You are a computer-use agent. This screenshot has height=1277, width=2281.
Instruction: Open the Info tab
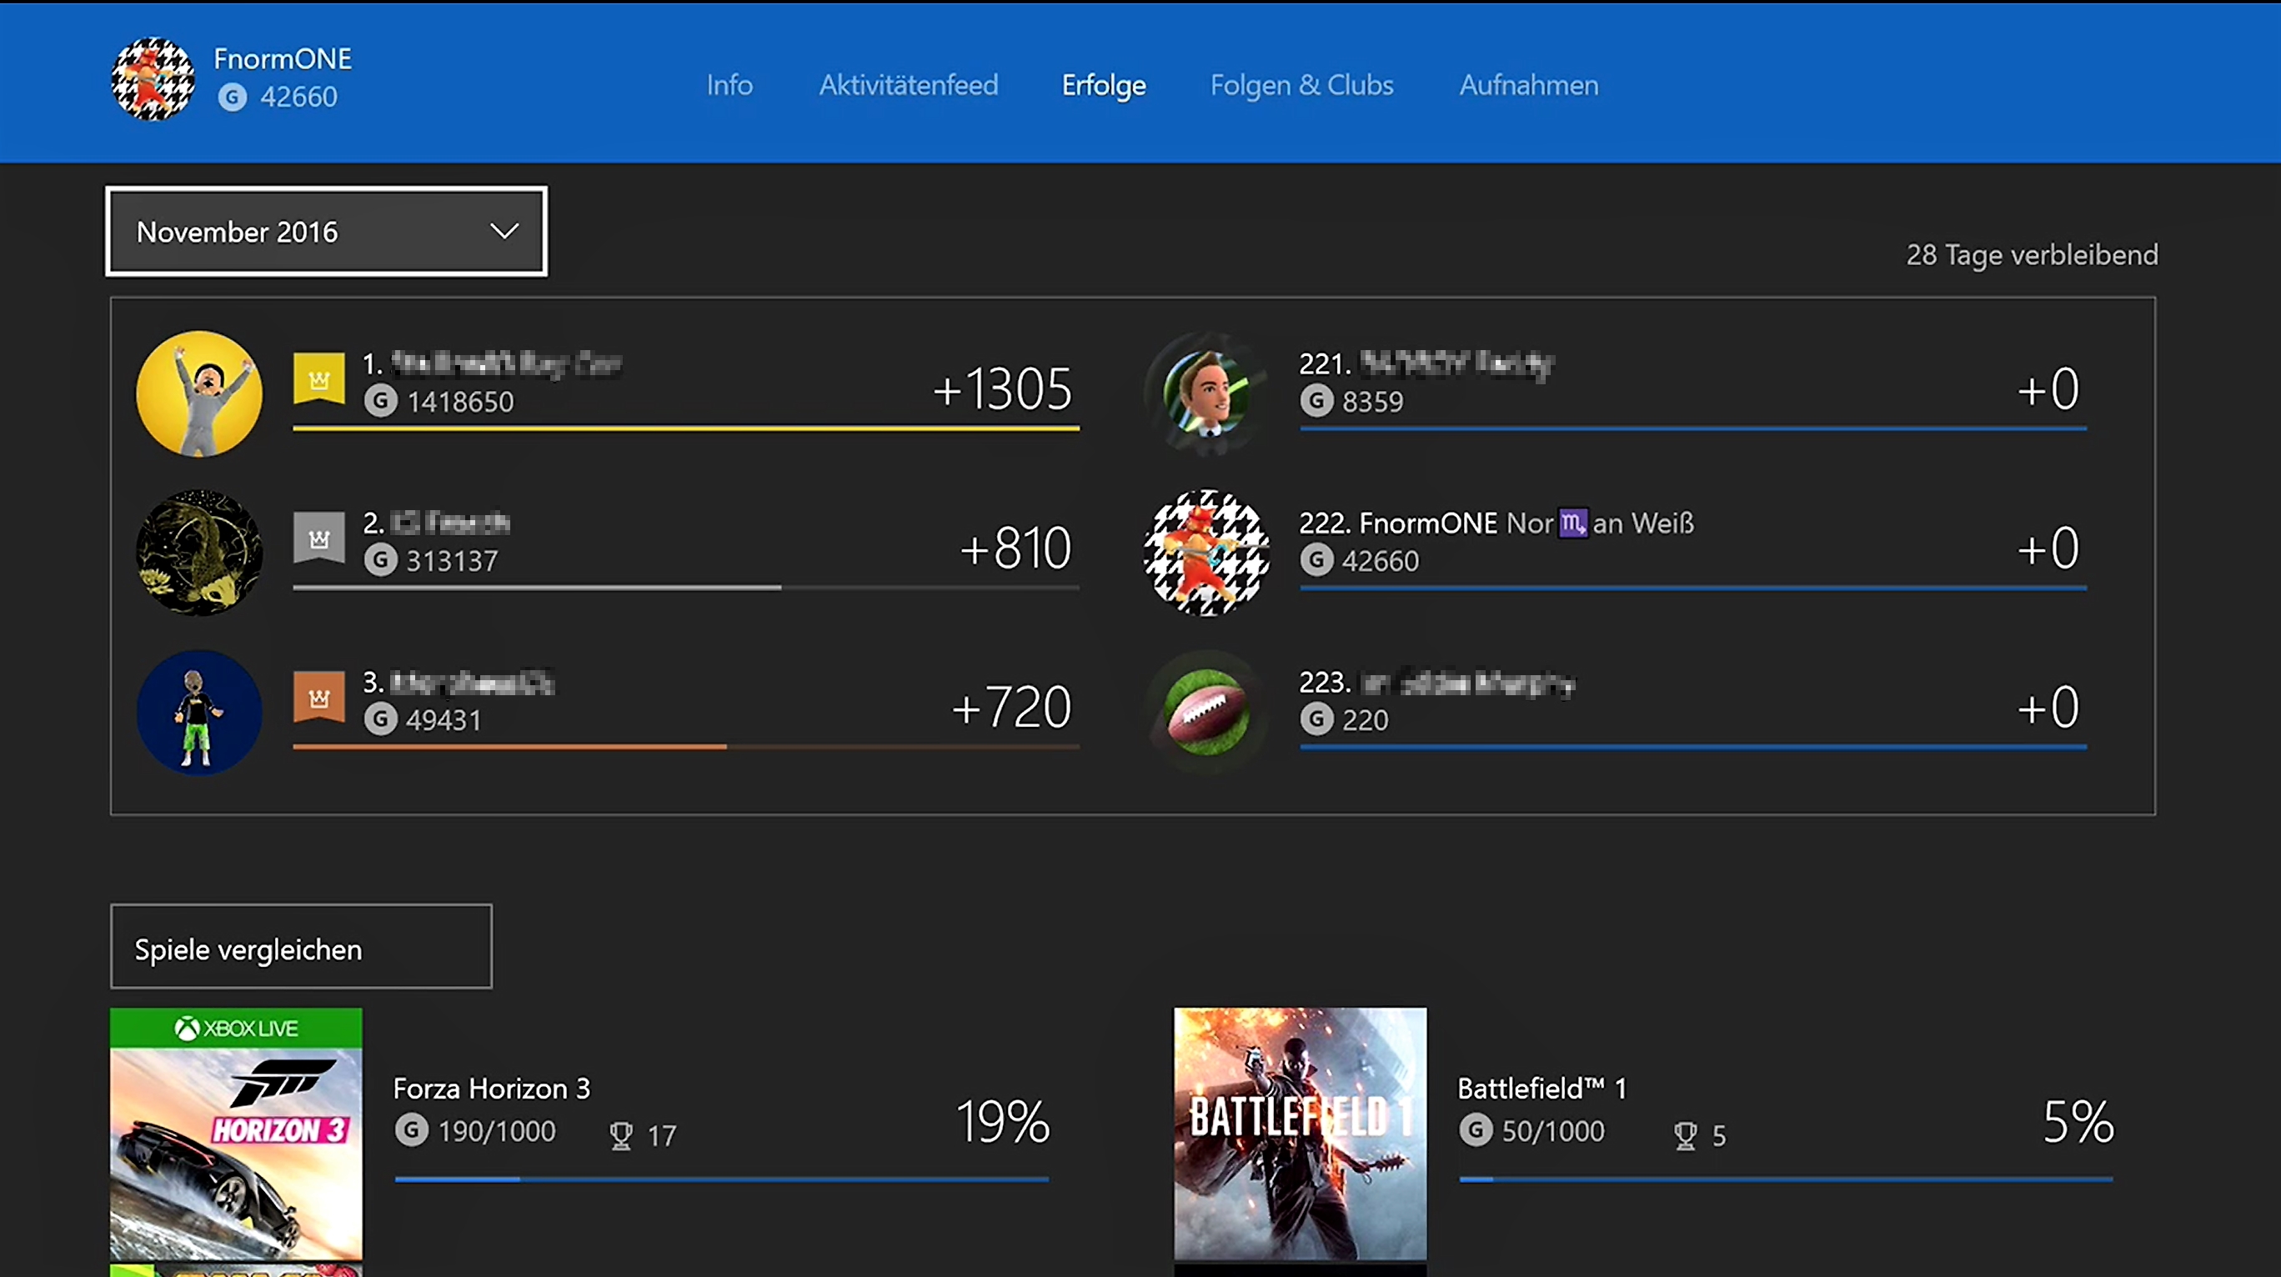point(729,85)
